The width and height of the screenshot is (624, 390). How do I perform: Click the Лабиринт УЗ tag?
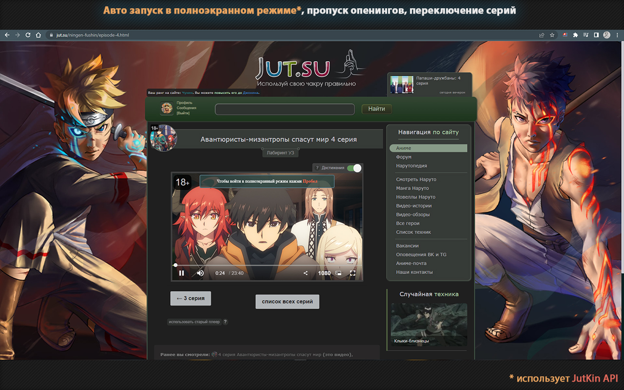click(x=280, y=153)
